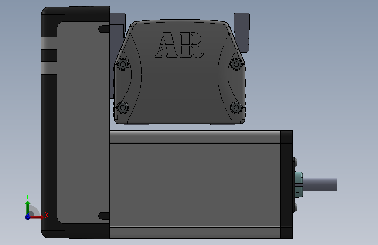The height and width of the screenshot is (245, 378).
Task: Select the lower-right screw on the AR connector cover
Action: 236,108
